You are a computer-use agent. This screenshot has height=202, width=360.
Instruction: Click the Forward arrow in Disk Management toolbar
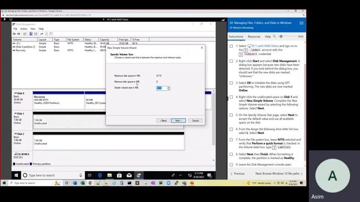19,34
